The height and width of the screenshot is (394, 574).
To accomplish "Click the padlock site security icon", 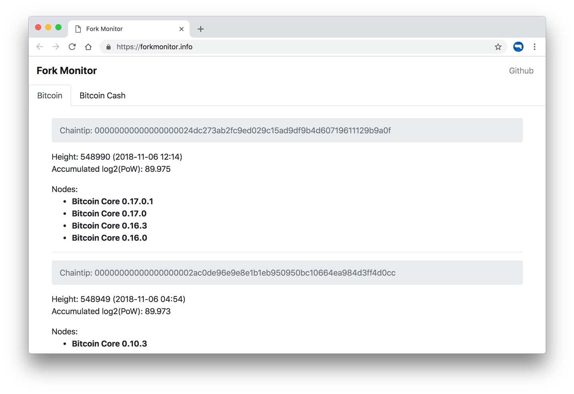I will click(x=108, y=47).
